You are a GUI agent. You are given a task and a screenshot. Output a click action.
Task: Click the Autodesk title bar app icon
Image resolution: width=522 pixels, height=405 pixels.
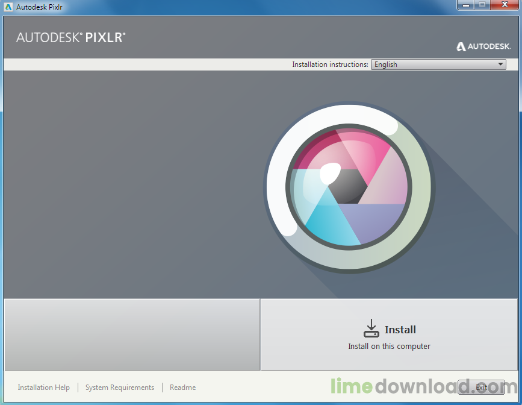coord(8,7)
